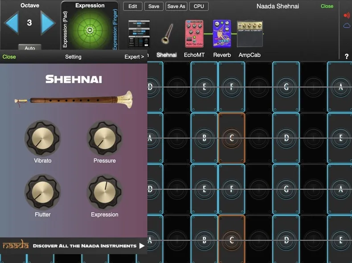Play the second row D pad

click(286, 138)
